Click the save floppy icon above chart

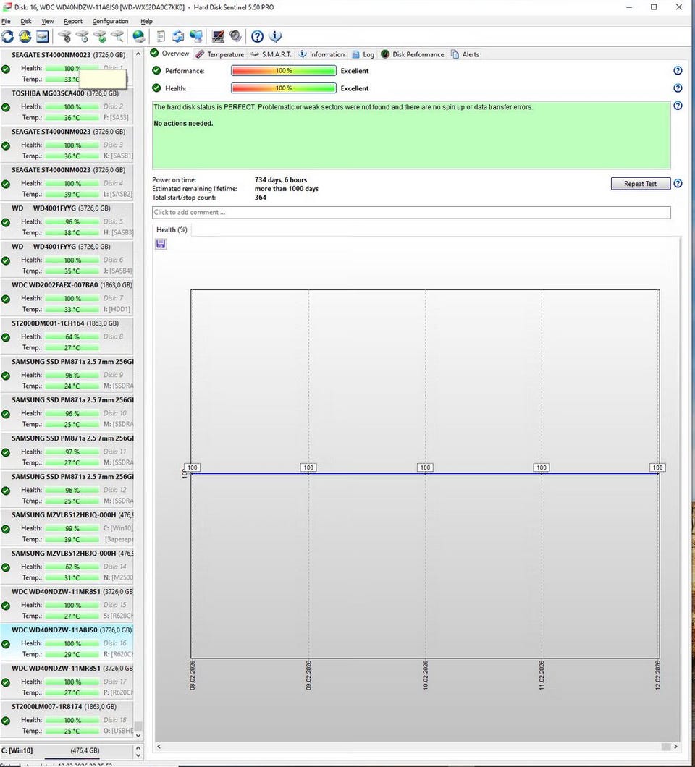coord(161,244)
